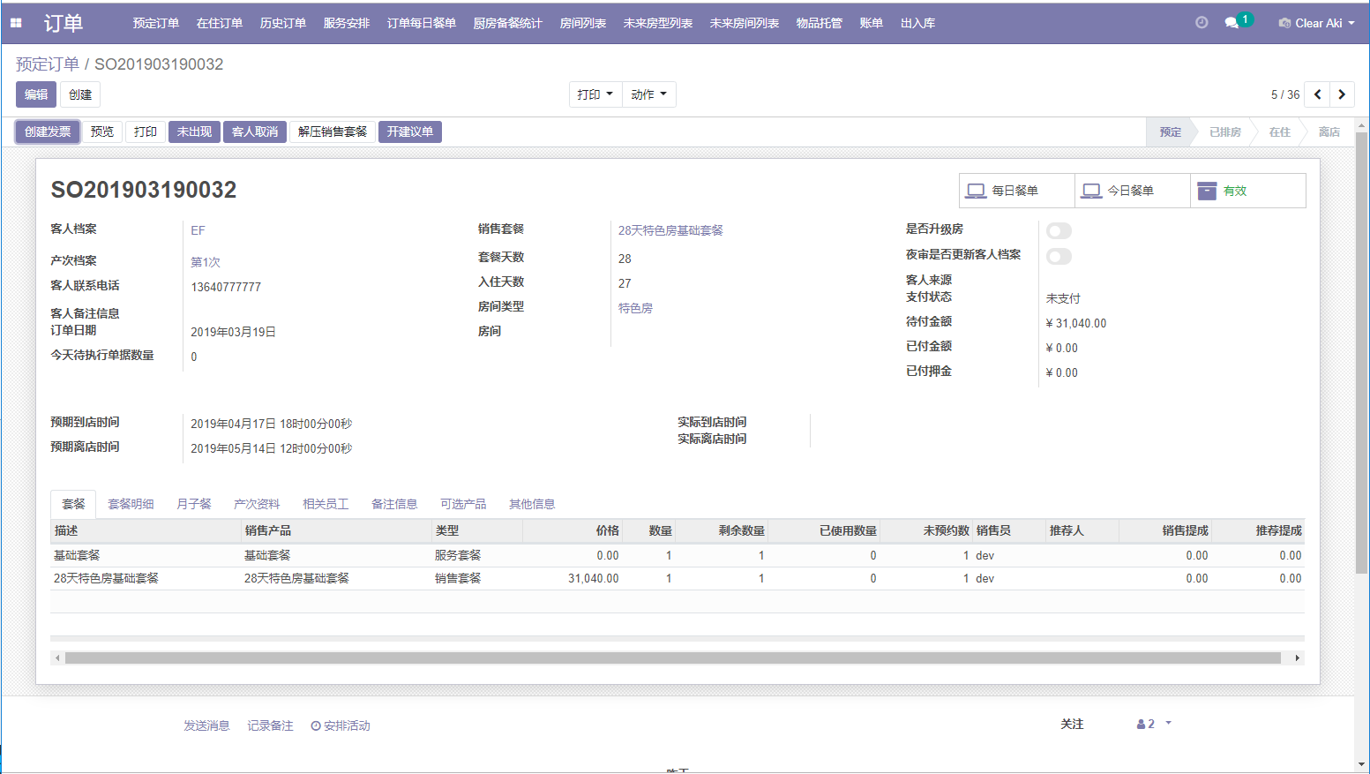Expand the followers dropdown caret
Viewport: 1370px width, 774px height.
(x=1169, y=723)
